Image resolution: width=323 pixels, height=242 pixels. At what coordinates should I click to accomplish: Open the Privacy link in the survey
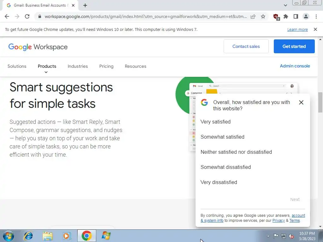[279, 220]
